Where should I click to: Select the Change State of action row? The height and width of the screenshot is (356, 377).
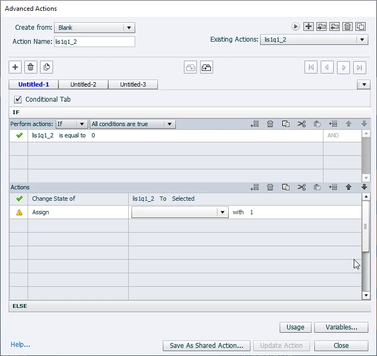(x=185, y=199)
